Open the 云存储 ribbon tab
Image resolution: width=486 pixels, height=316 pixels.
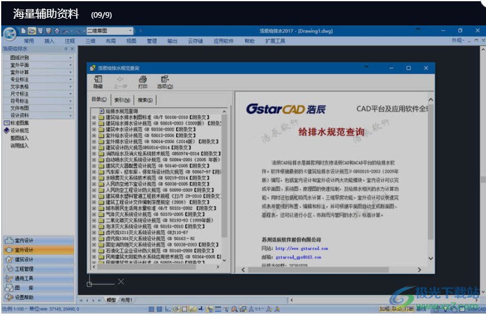[x=195, y=41]
